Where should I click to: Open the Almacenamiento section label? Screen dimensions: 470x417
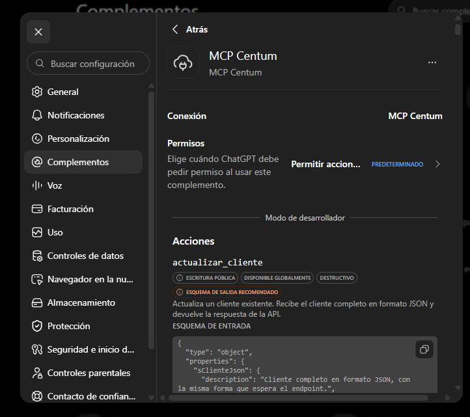tap(81, 303)
